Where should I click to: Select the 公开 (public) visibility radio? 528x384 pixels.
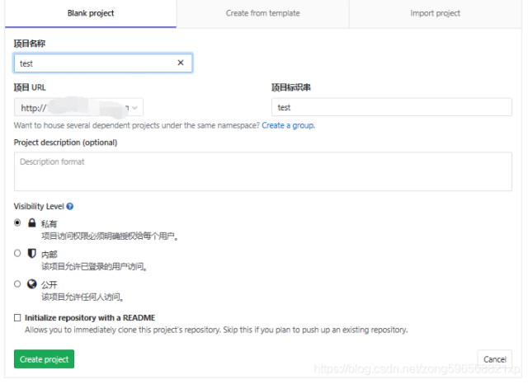17,283
